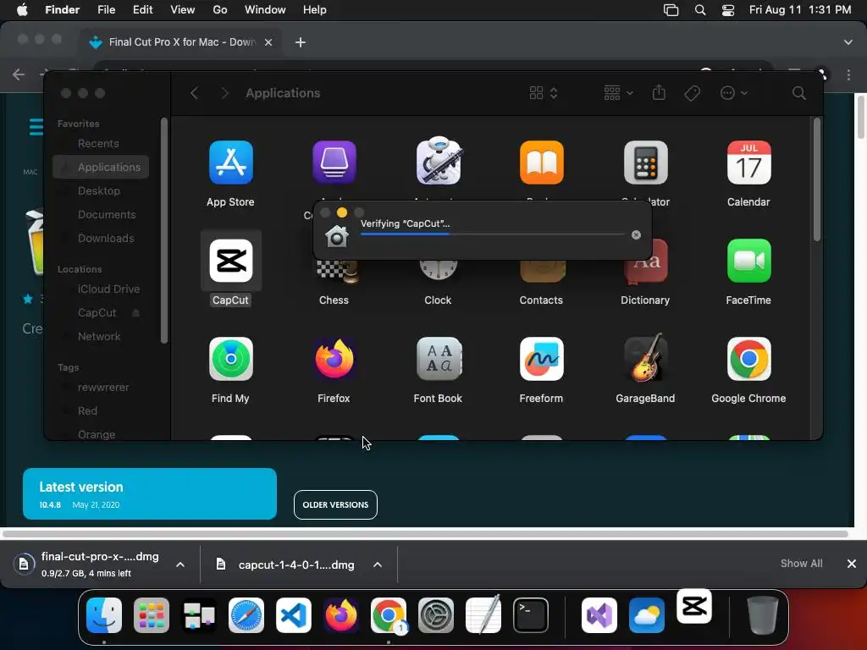The height and width of the screenshot is (650, 867).
Task: Open the Apple menu
Action: coord(22,10)
